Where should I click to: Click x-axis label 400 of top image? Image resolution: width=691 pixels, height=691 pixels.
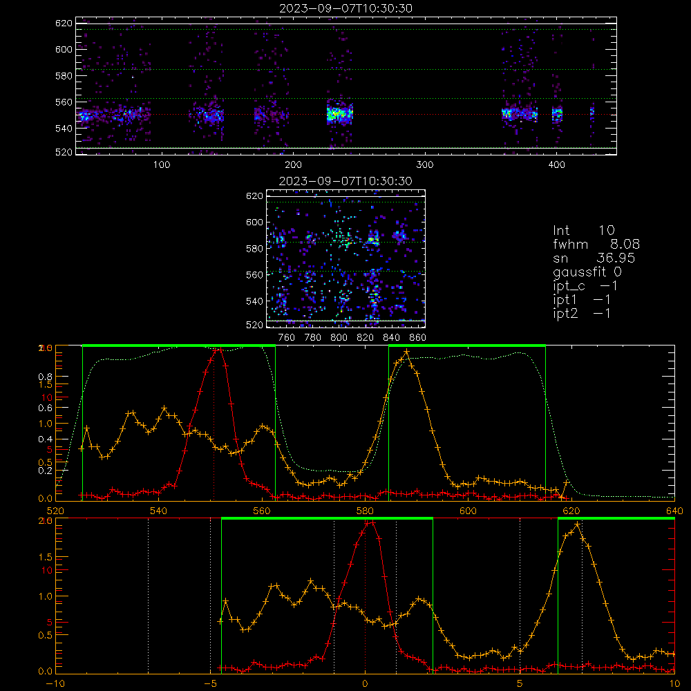pyautogui.click(x=556, y=165)
